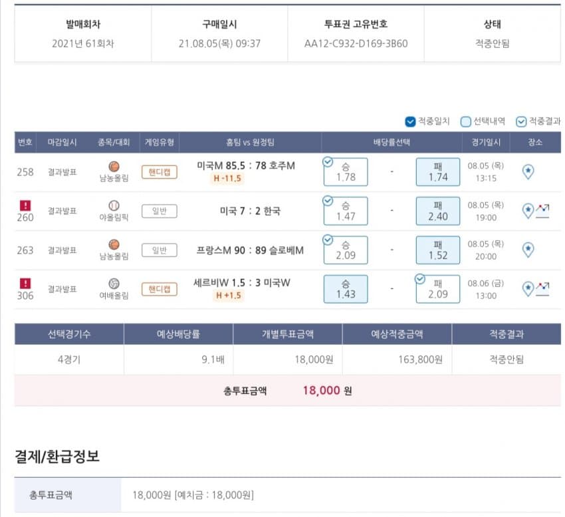Open the trend chart icon for game 306
Image resolution: width=565 pixels, height=517 pixels.
click(x=543, y=288)
